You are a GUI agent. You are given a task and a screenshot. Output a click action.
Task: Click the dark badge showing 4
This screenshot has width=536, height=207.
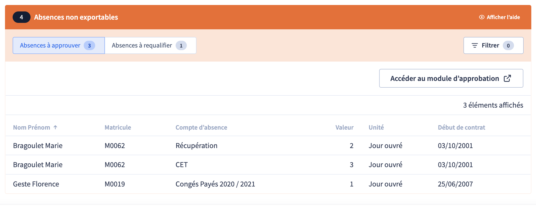(21, 17)
